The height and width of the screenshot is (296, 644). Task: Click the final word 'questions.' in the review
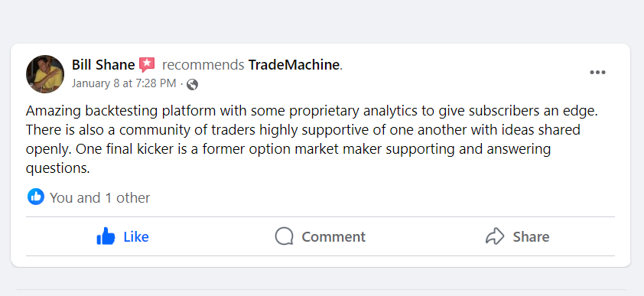[x=57, y=168]
